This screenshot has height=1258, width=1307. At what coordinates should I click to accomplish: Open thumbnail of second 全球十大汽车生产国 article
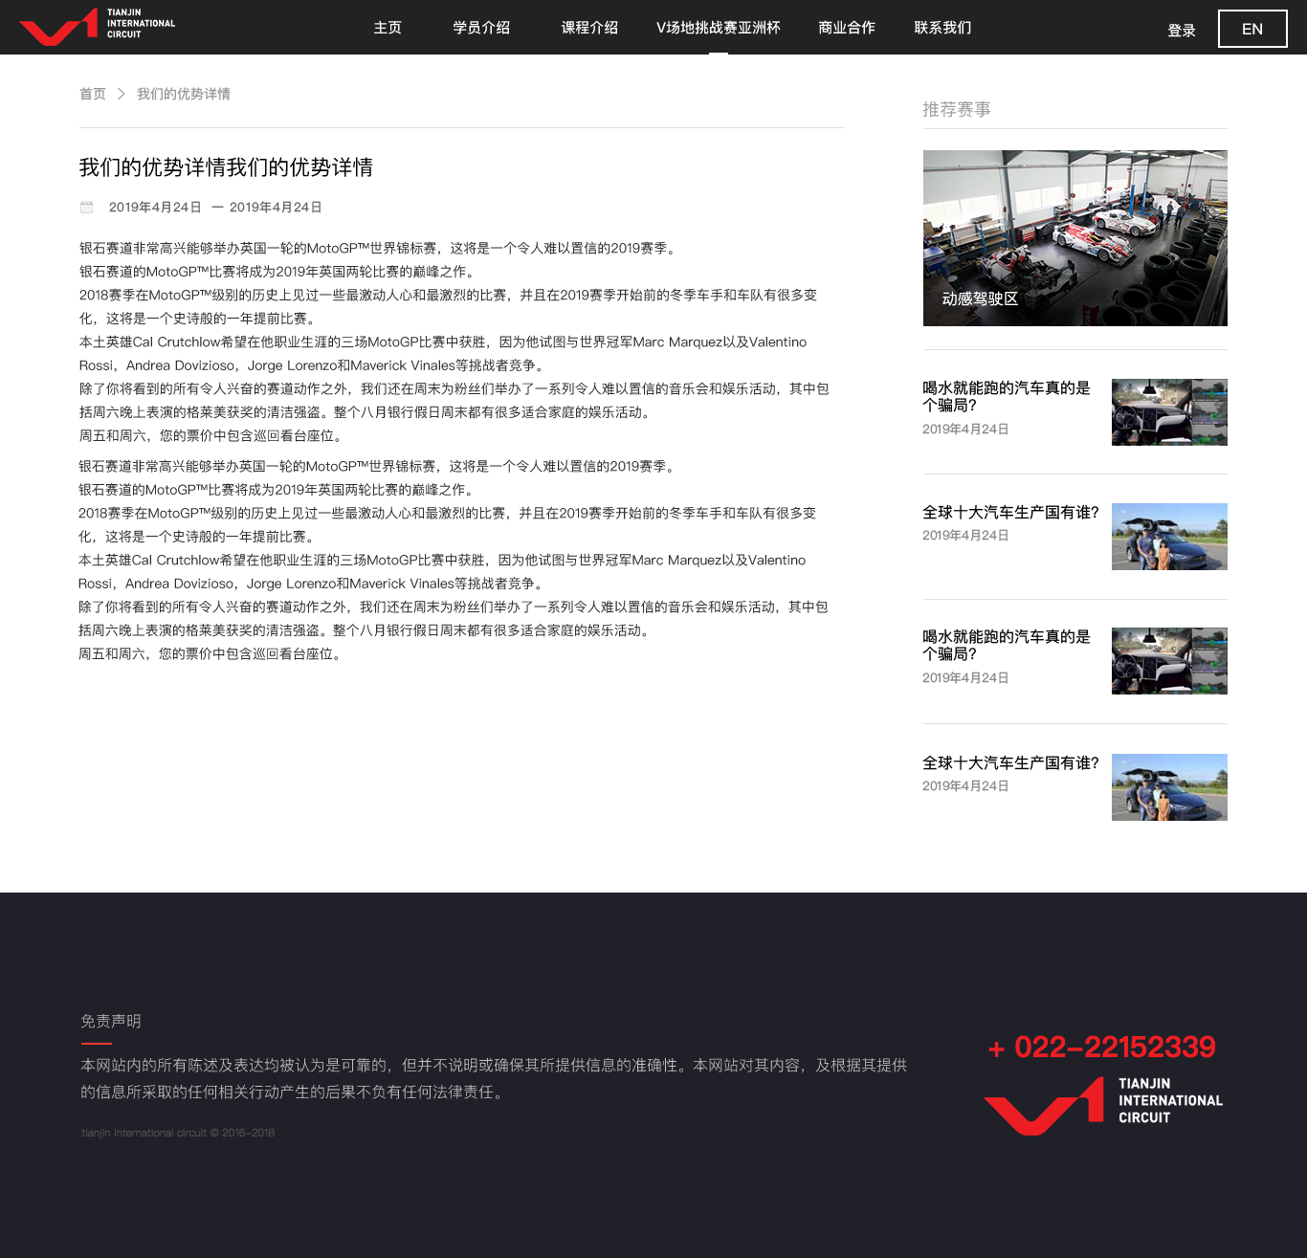(x=1169, y=787)
